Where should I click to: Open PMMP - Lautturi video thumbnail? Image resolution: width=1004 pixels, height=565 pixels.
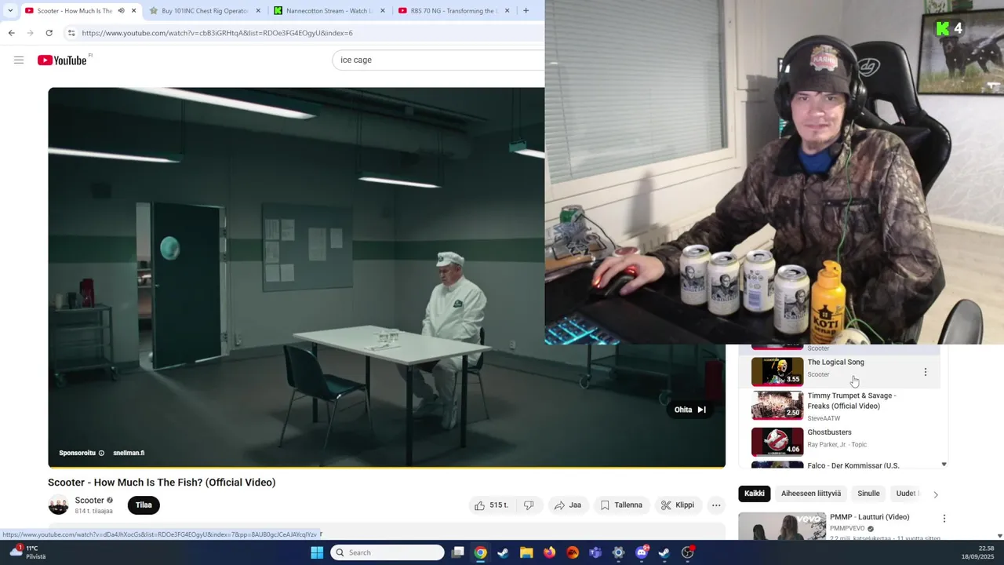click(x=782, y=527)
